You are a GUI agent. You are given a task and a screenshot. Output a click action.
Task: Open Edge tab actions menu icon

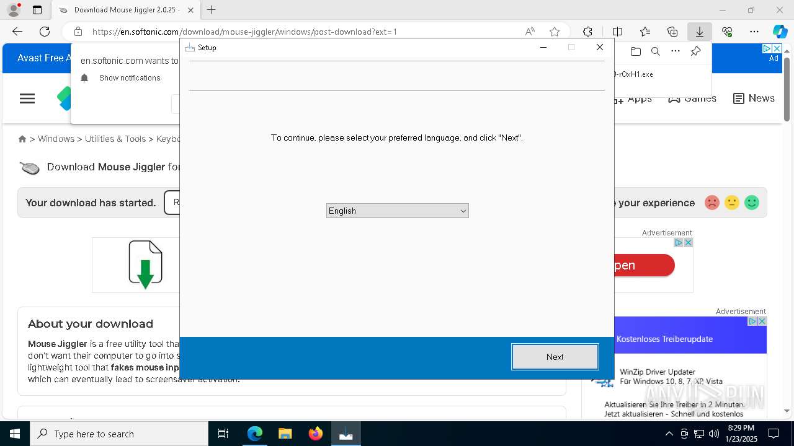(x=37, y=10)
